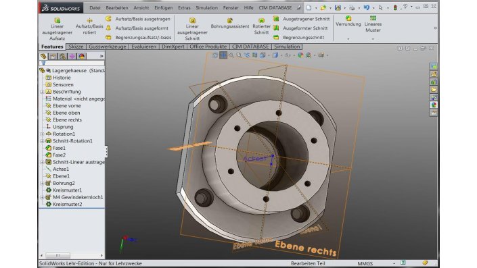Viewport: 477px width, 268px height.
Task: Click Rotierter Schnitt tool
Action: pyautogui.click(x=261, y=26)
